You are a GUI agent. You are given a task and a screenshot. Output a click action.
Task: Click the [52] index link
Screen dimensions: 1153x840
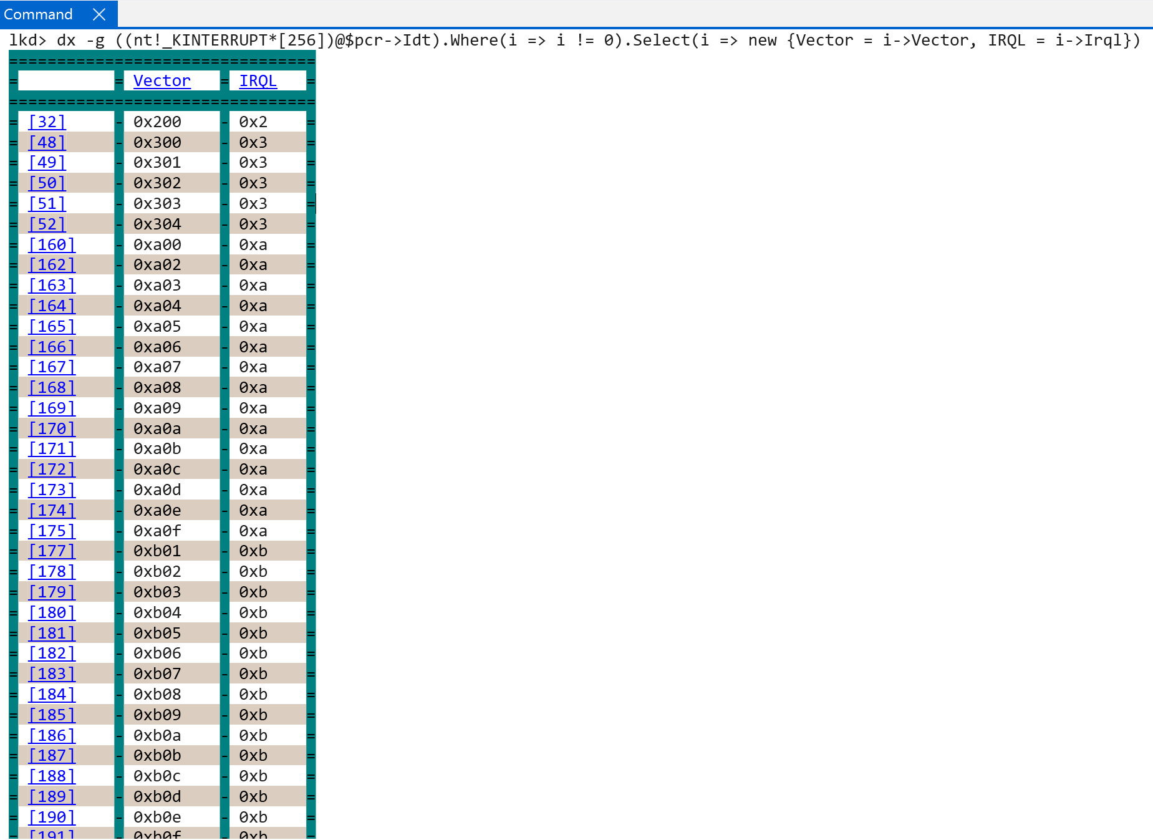47,224
